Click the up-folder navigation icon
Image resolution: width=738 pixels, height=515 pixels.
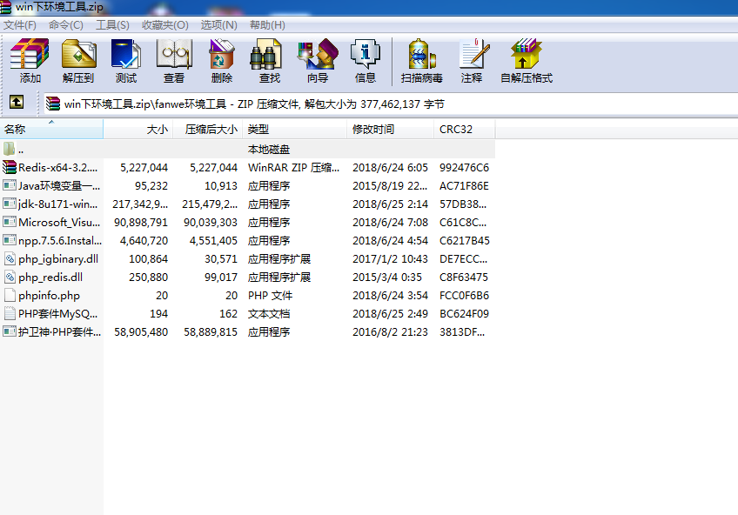[18, 103]
